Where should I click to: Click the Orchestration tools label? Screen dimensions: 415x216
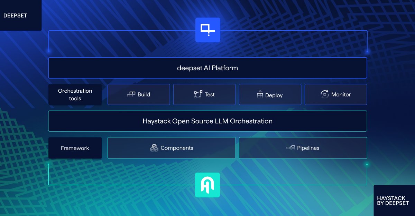pos(75,94)
